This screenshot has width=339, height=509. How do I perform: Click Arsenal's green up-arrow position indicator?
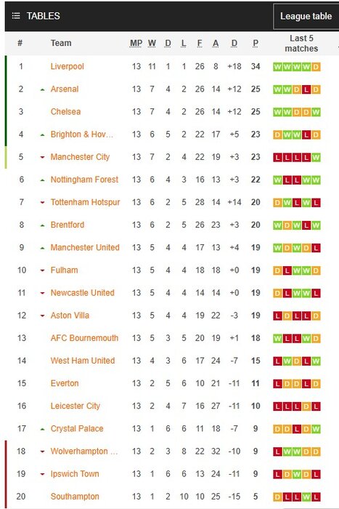42,89
